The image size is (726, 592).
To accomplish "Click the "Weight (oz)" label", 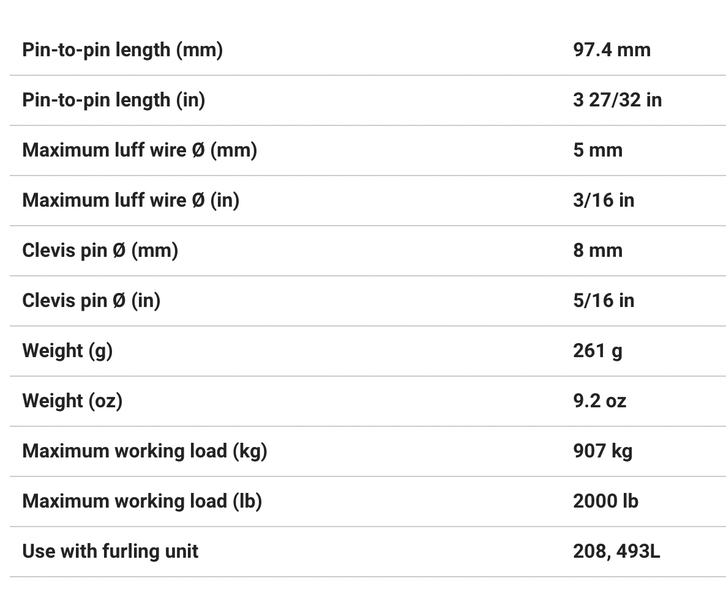I will 72,401.
